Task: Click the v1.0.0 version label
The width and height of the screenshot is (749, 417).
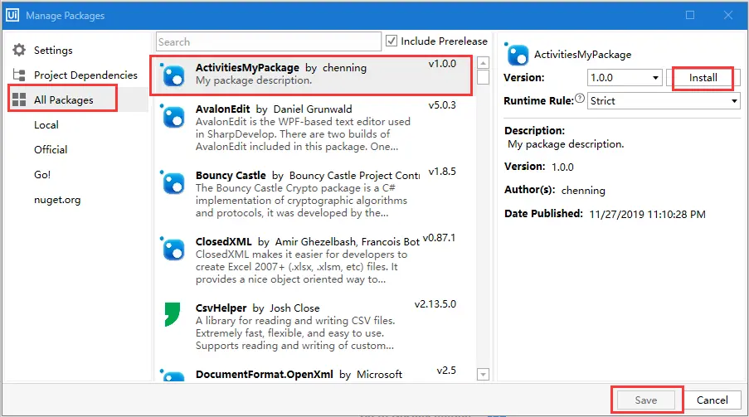Action: coord(442,64)
